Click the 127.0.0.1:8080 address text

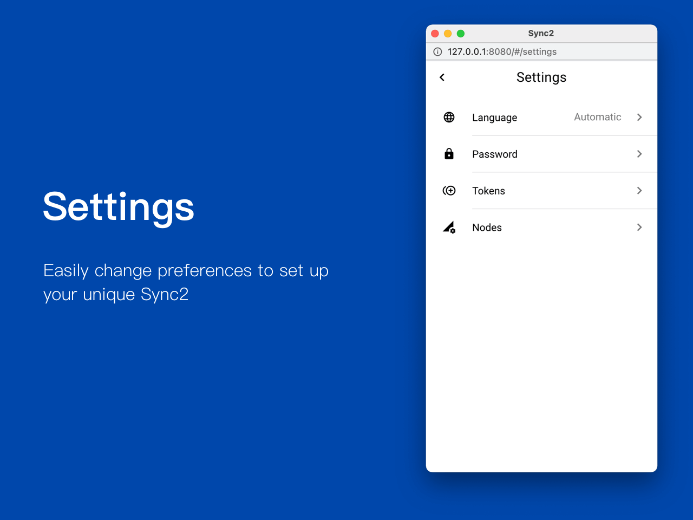pos(502,52)
